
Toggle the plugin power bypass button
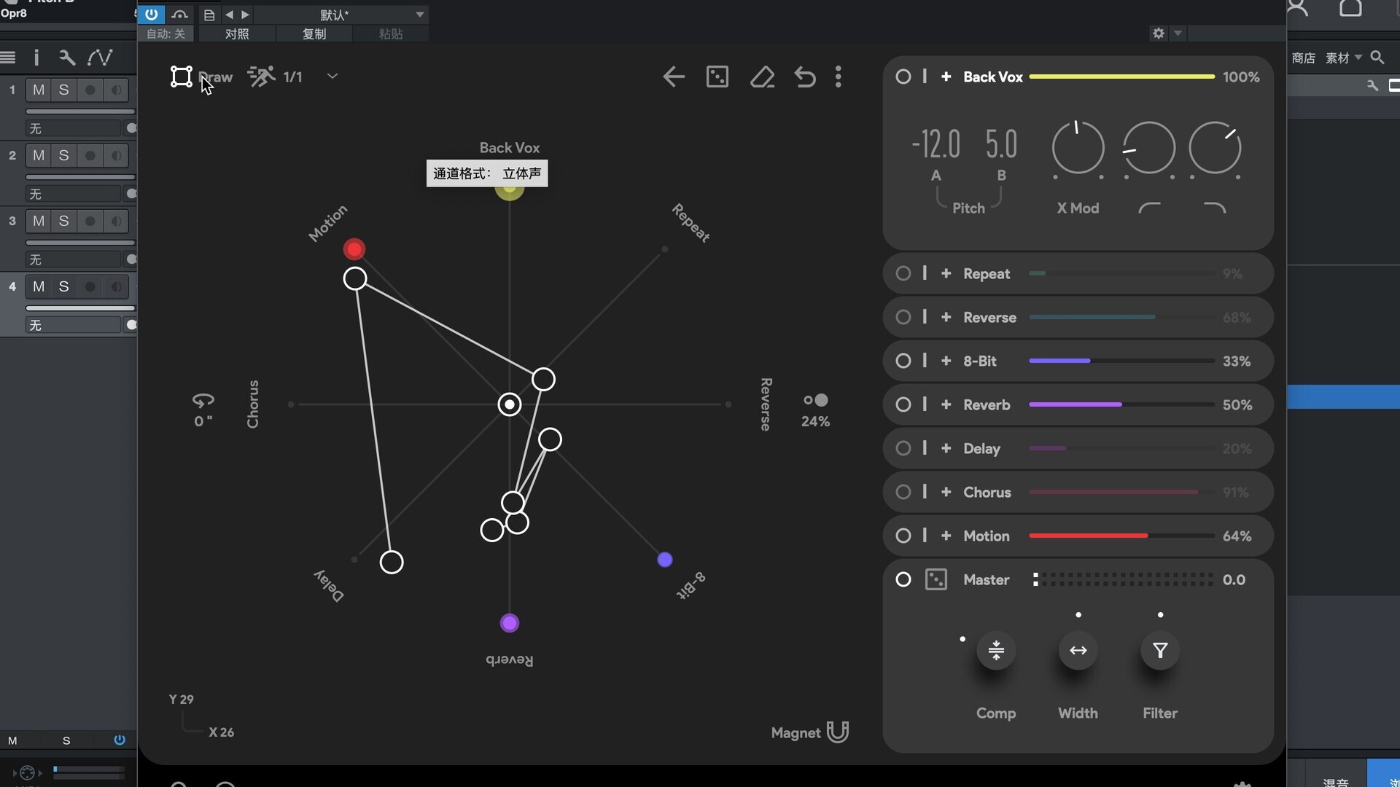(151, 14)
